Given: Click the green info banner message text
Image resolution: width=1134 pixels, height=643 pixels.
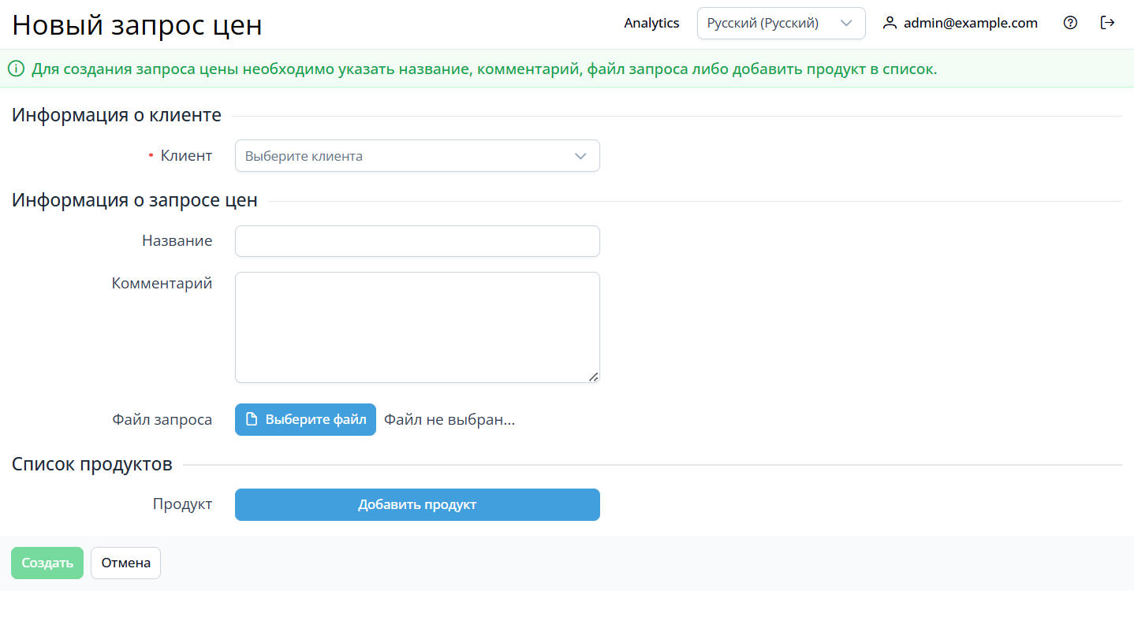Looking at the screenshot, I should [484, 69].
